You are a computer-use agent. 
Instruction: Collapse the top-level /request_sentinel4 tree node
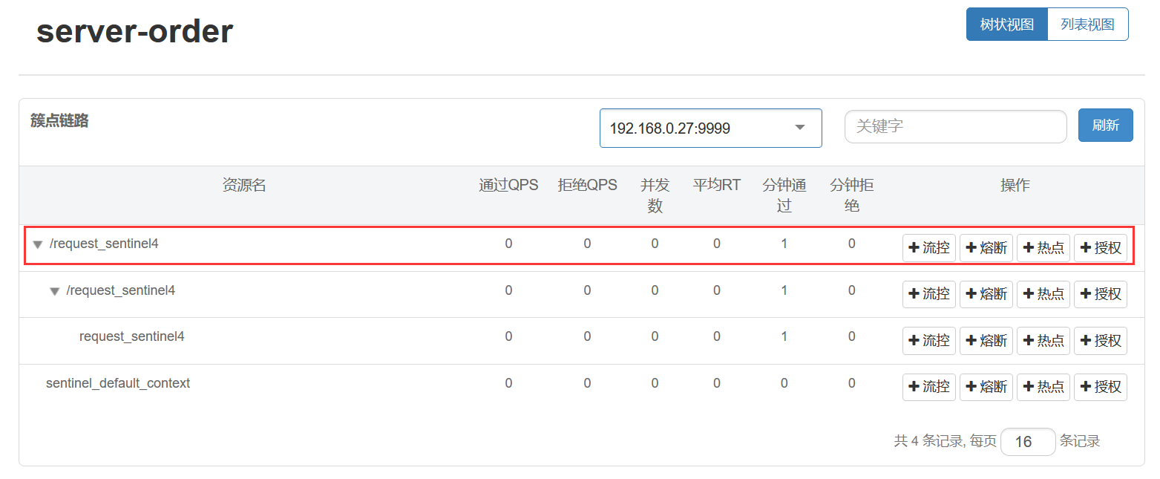(38, 244)
